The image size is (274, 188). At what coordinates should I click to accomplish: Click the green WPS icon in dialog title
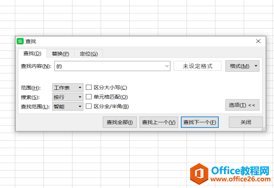[20, 41]
